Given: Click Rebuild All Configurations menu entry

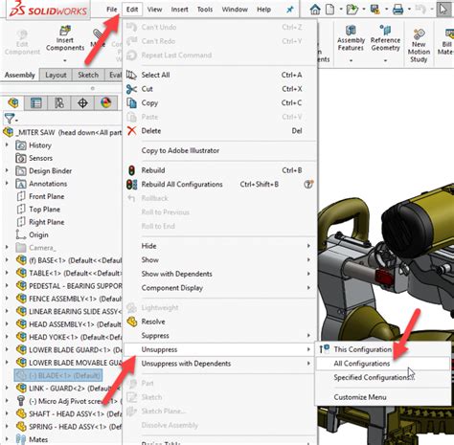Looking at the screenshot, I should pyautogui.click(x=220, y=185).
